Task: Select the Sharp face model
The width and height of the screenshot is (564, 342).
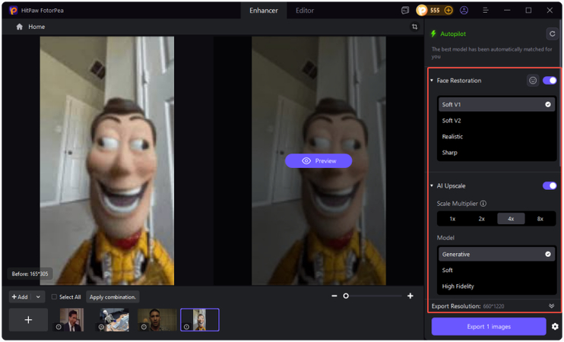Action: tap(496, 153)
